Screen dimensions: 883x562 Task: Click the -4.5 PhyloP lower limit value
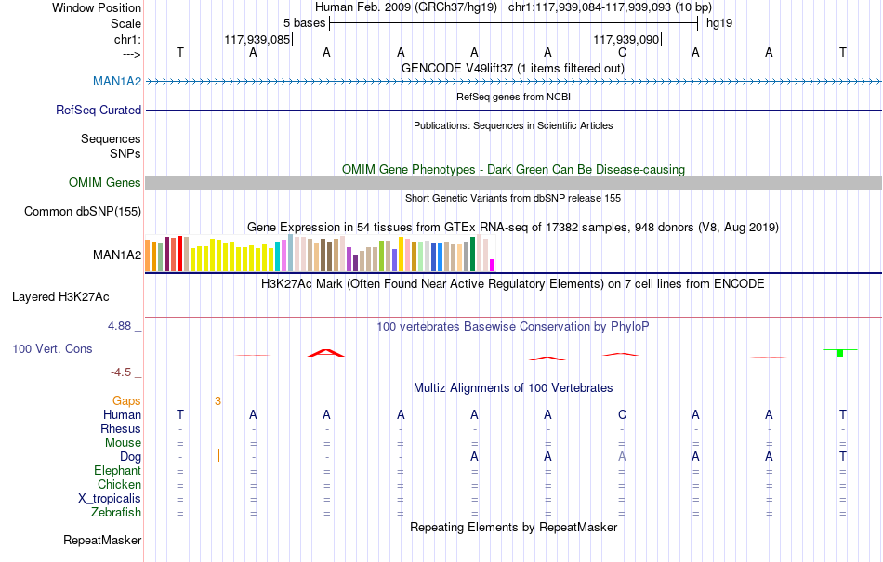click(x=121, y=372)
